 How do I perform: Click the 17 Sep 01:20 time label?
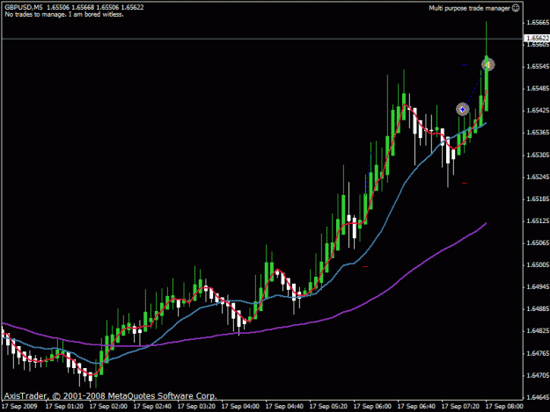[64, 407]
